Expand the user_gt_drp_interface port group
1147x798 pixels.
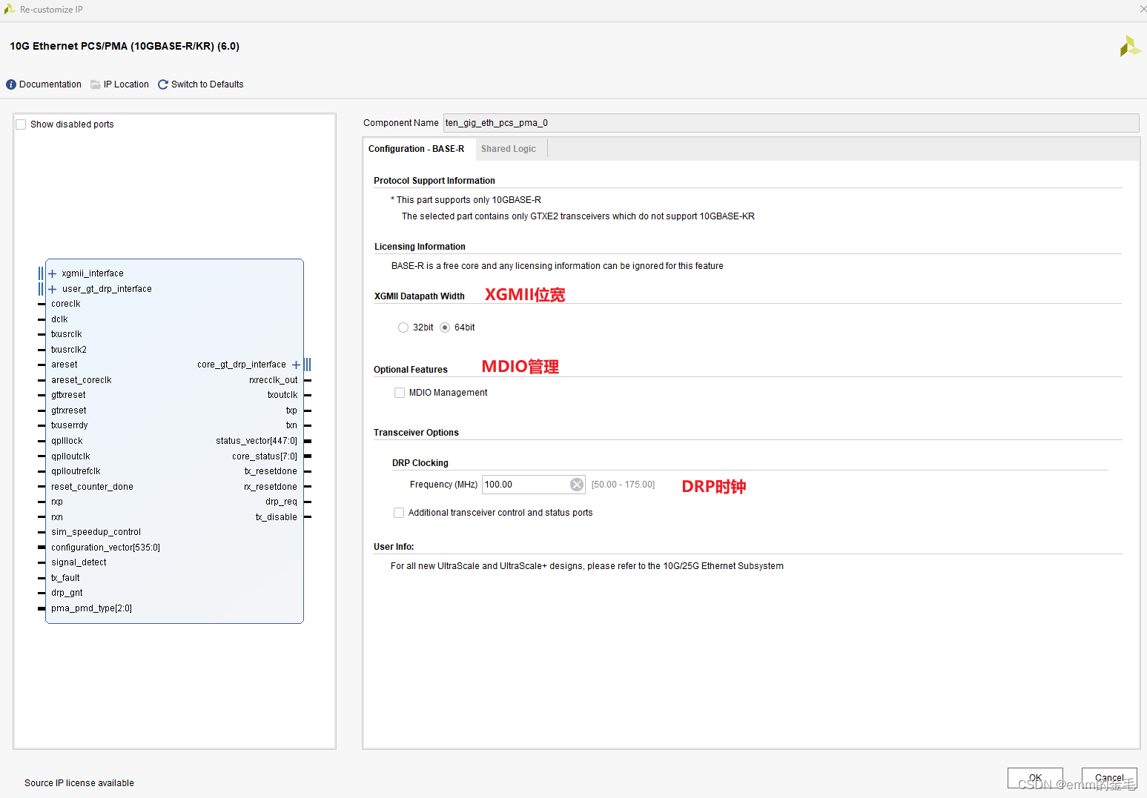coord(53,289)
